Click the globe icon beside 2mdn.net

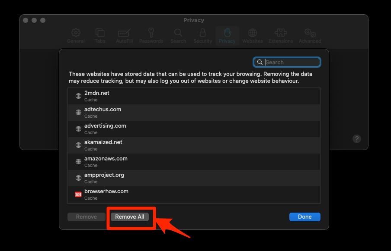(78, 96)
